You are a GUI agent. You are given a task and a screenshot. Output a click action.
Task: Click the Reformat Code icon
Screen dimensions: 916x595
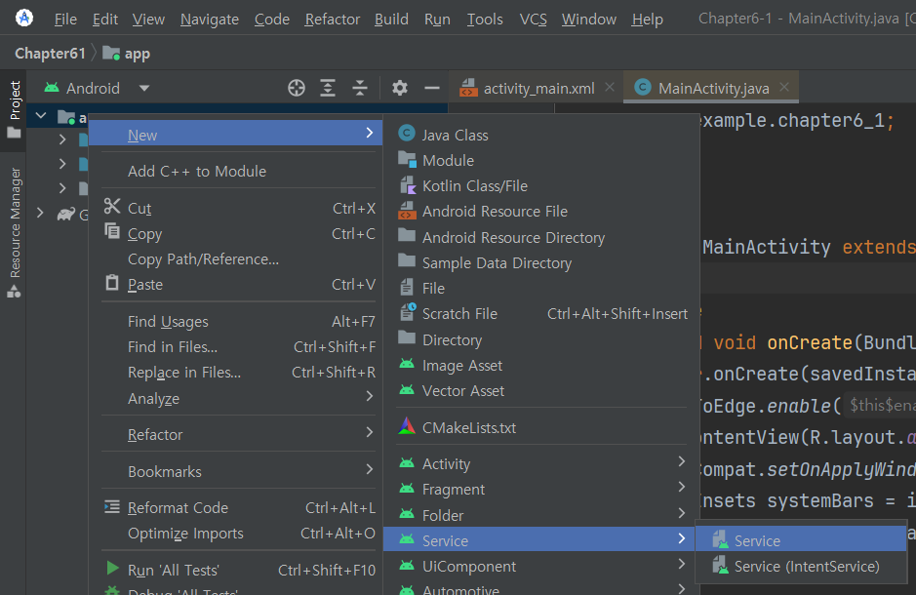pos(112,507)
